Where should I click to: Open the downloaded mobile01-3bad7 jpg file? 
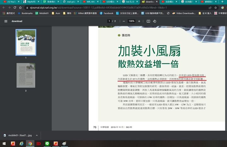[x=18, y=135]
